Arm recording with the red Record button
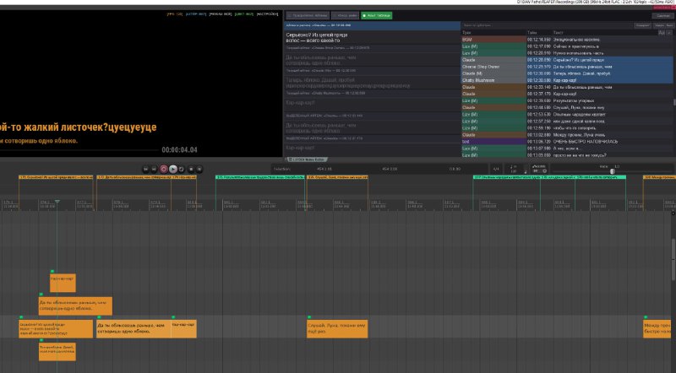The width and height of the screenshot is (676, 373). click(164, 170)
